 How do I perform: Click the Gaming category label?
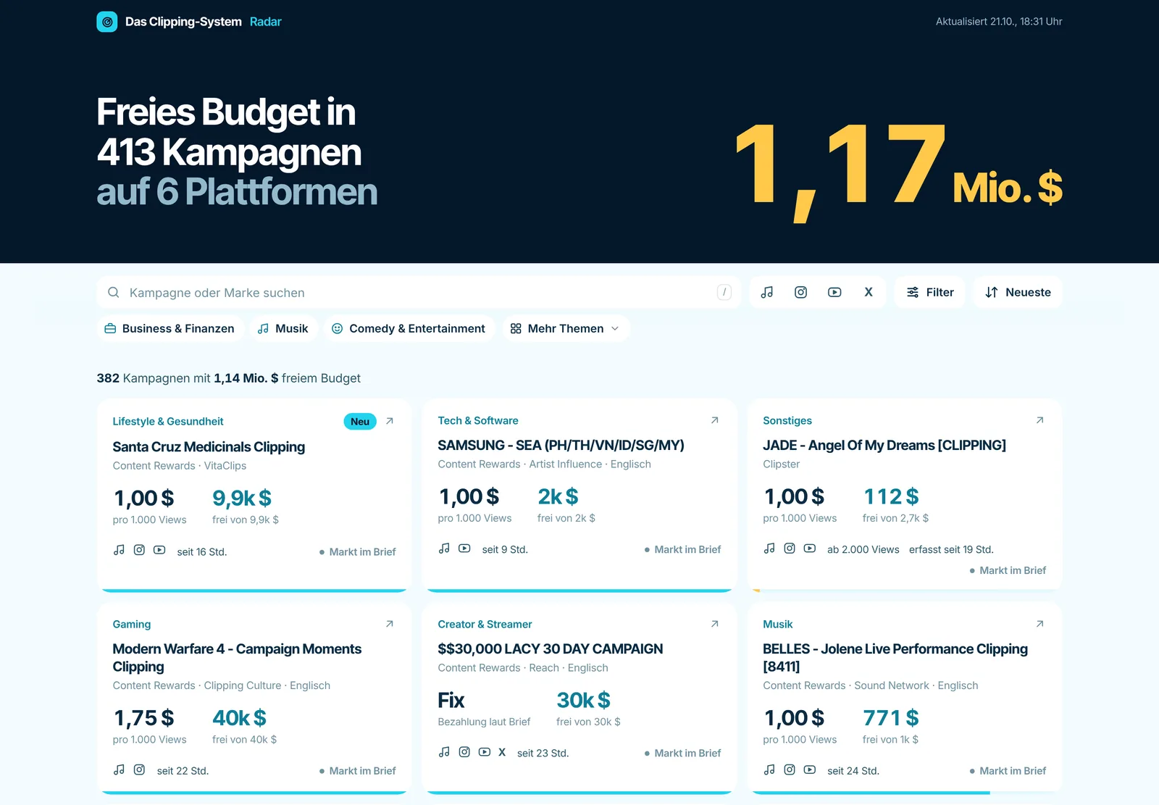pyautogui.click(x=132, y=624)
